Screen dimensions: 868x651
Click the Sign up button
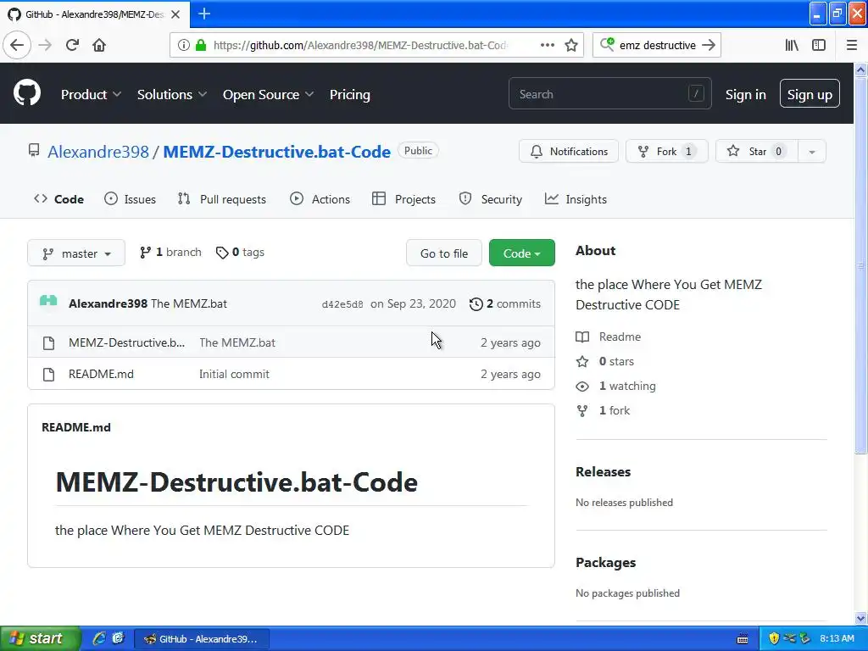click(x=810, y=93)
